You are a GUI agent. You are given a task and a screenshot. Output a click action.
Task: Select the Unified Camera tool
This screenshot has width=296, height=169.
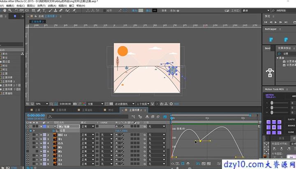pos(21,10)
